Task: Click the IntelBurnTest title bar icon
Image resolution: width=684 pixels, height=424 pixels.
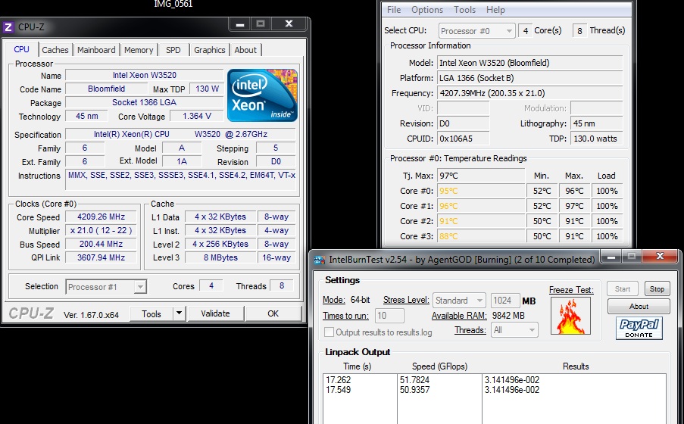Action: [319, 260]
